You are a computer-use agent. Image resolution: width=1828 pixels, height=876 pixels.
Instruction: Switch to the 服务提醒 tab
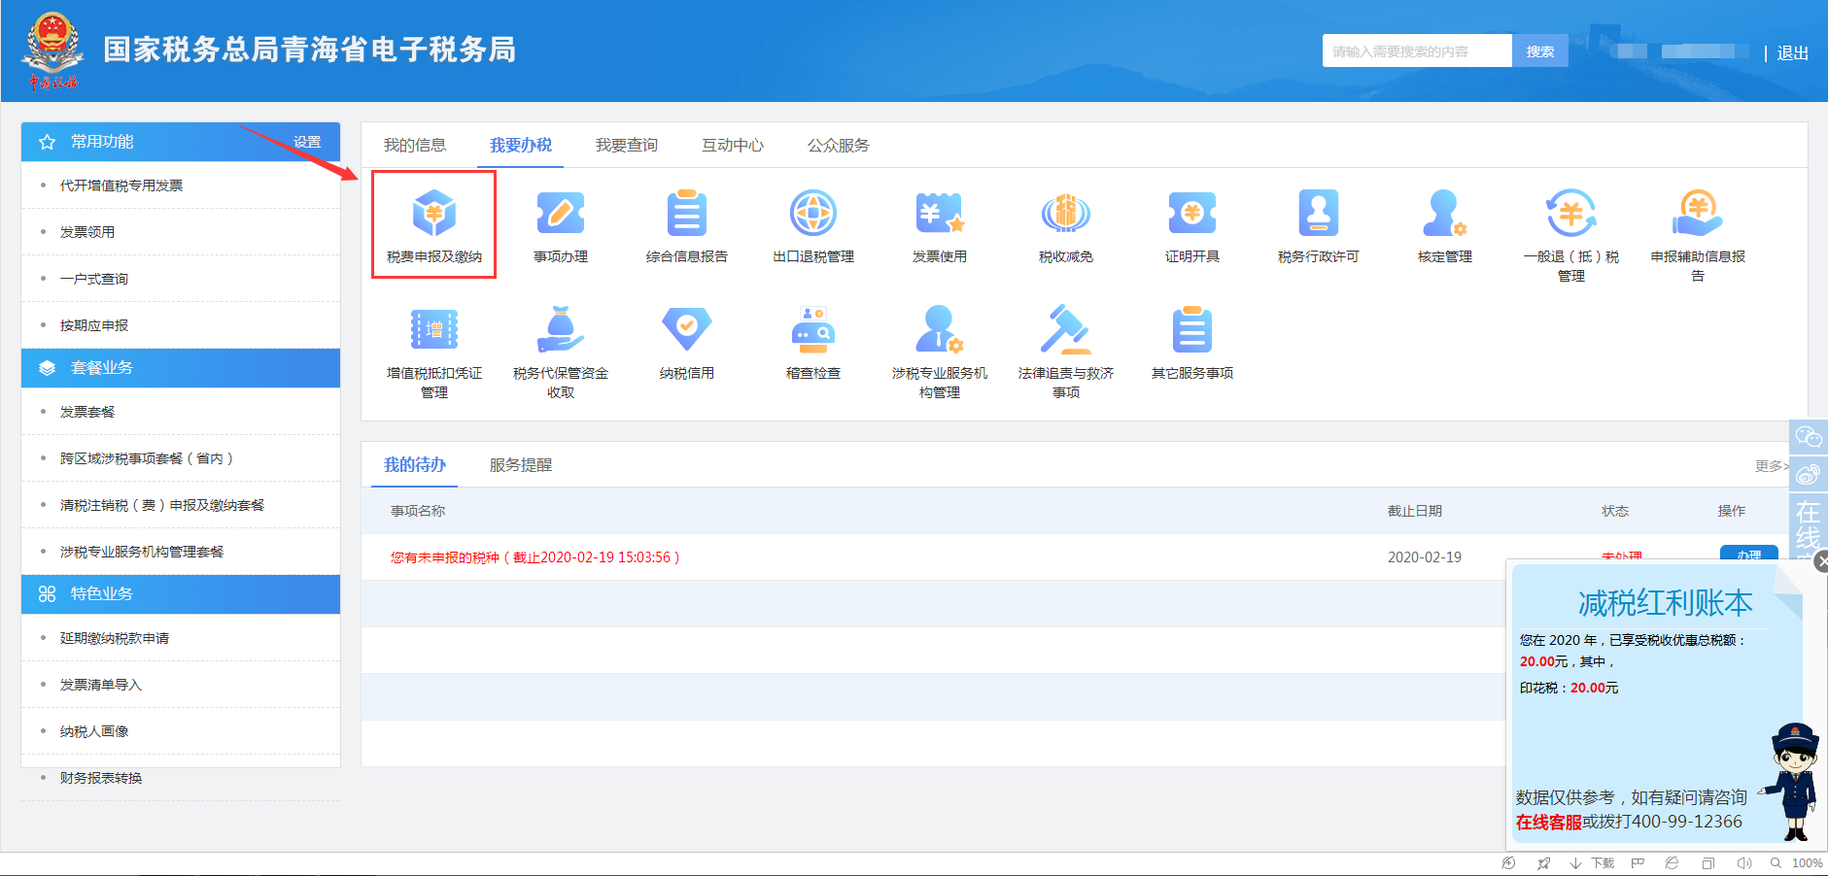click(521, 465)
